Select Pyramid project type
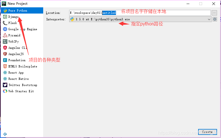This screenshot has height=138, width=221. click(22, 35)
